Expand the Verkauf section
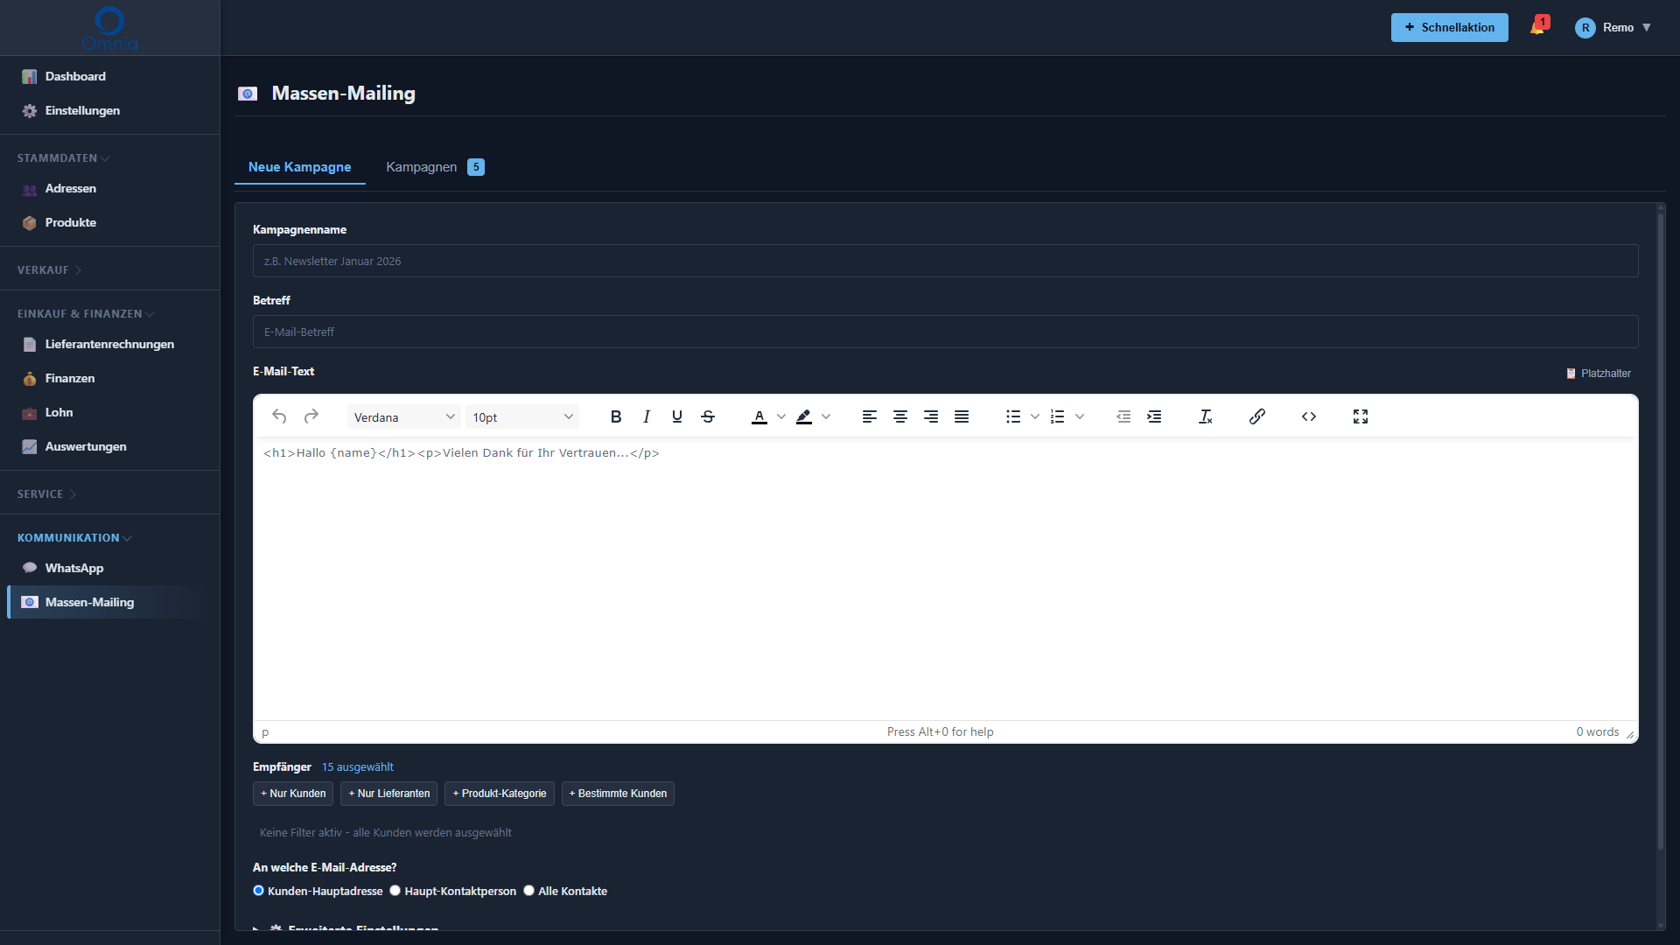Image resolution: width=1680 pixels, height=945 pixels. [49, 270]
